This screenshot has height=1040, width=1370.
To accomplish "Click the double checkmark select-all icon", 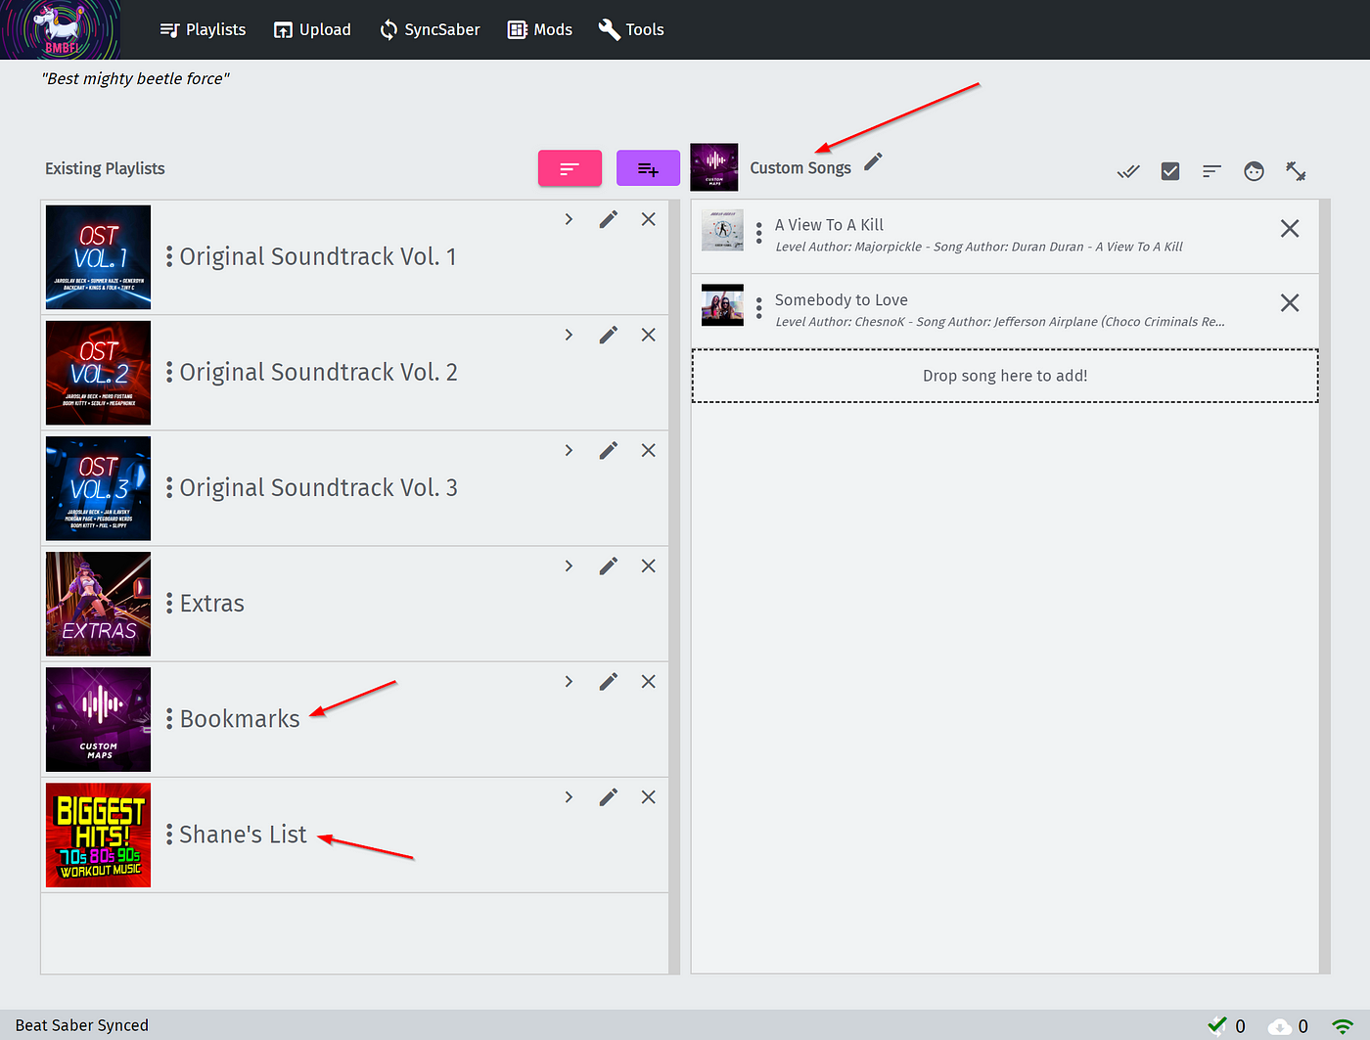I will (1128, 171).
